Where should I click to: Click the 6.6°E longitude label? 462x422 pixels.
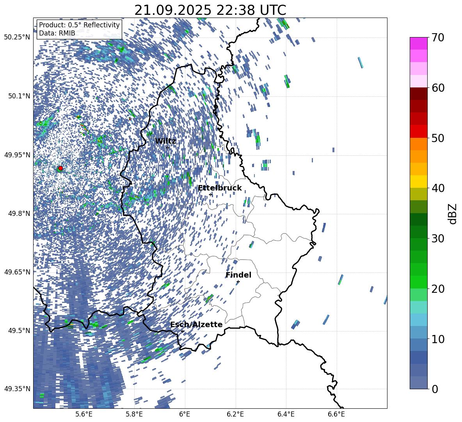(x=336, y=414)
